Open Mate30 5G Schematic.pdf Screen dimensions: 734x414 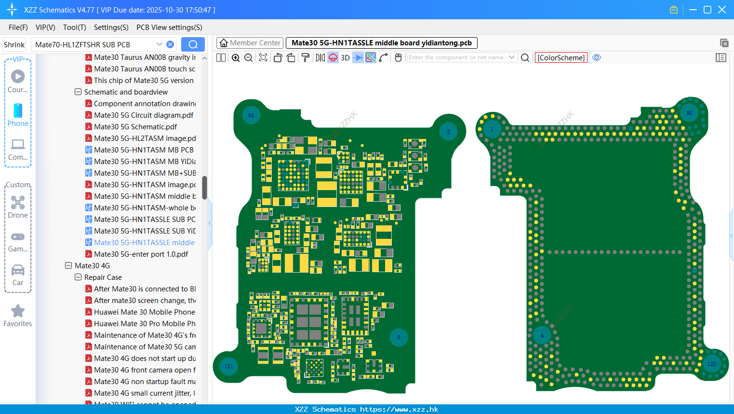coord(135,127)
